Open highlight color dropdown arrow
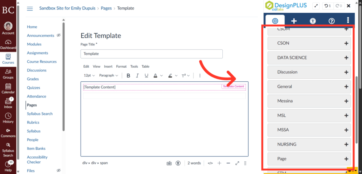This screenshot has width=362, height=174. click(176, 75)
